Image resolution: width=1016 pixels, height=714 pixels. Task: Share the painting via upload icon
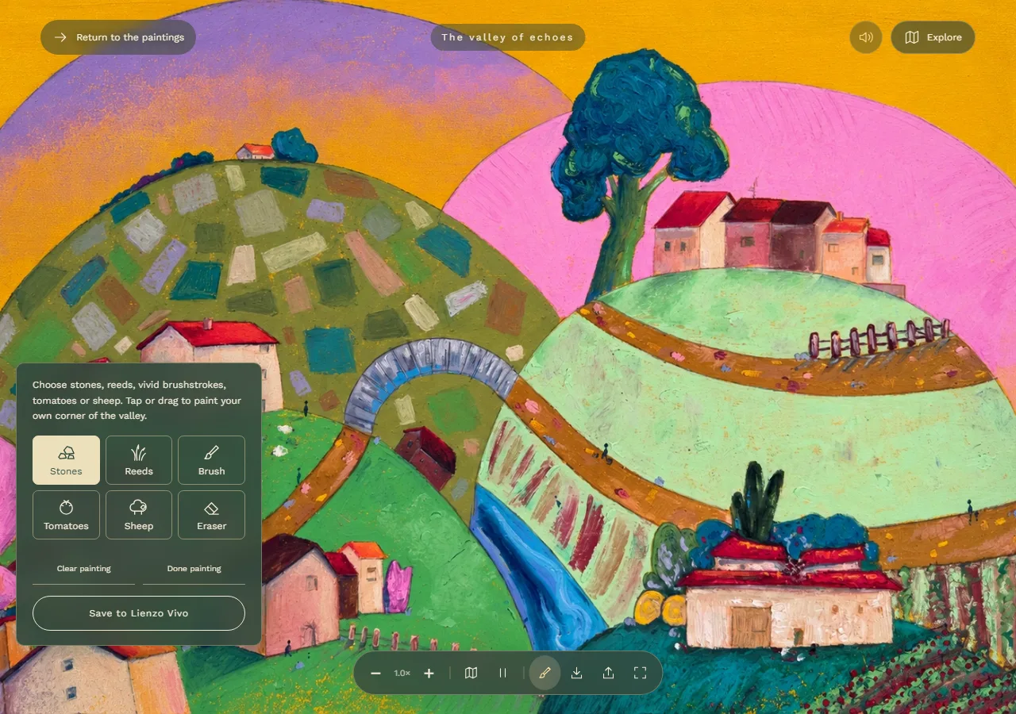608,673
